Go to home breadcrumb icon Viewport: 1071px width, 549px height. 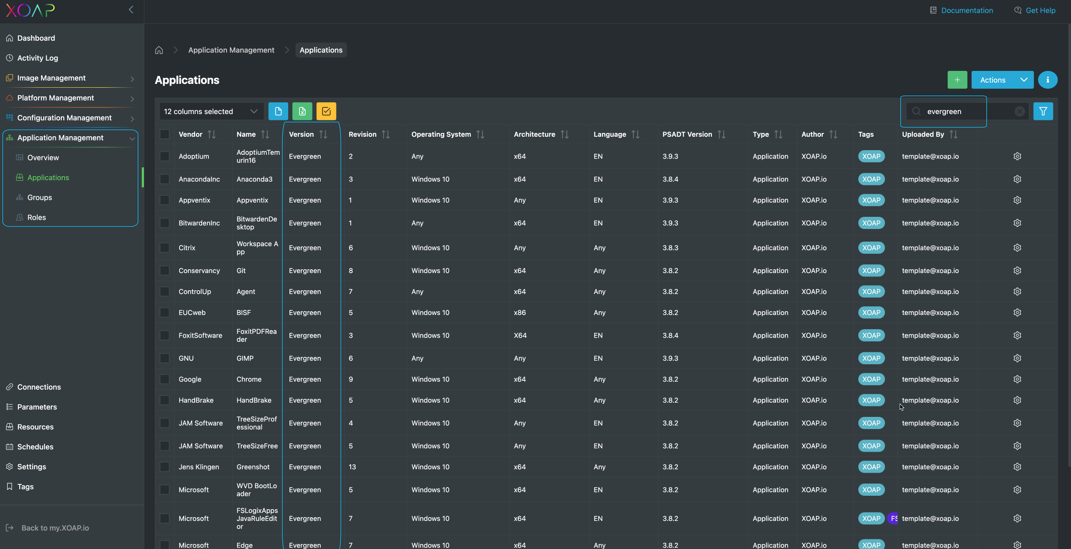click(x=159, y=50)
